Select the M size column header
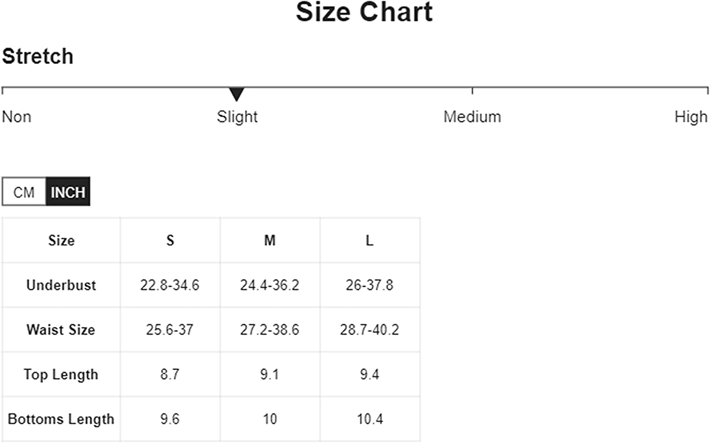 pos(270,240)
